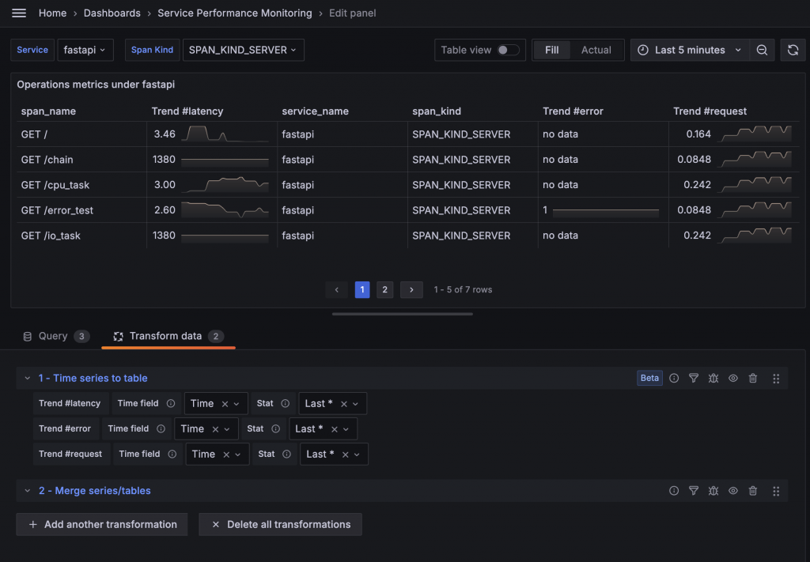This screenshot has width=810, height=562.
Task: Grab drag handle of Merge series/tables
Action: click(776, 492)
